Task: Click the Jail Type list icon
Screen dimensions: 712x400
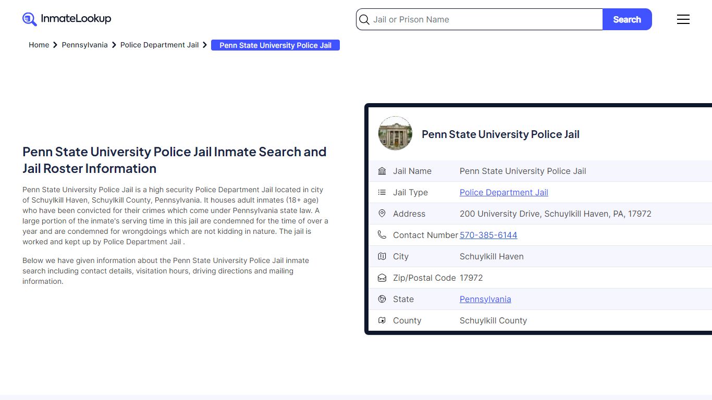Action: coord(382,192)
